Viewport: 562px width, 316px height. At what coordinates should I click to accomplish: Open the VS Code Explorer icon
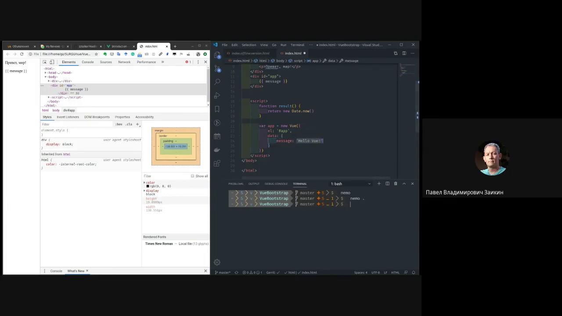pyautogui.click(x=217, y=54)
